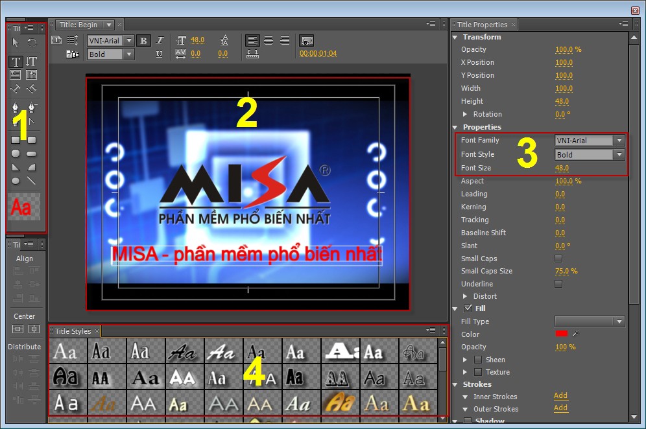646x429 pixels.
Task: Toggle Show Background Video
Action: click(306, 41)
